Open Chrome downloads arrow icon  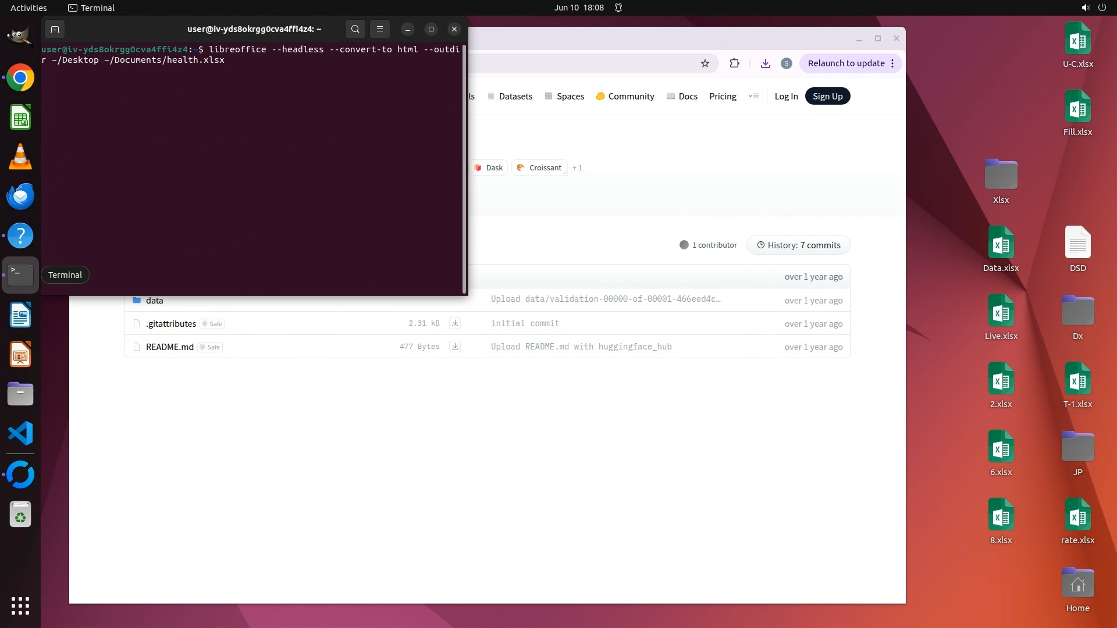[766, 63]
